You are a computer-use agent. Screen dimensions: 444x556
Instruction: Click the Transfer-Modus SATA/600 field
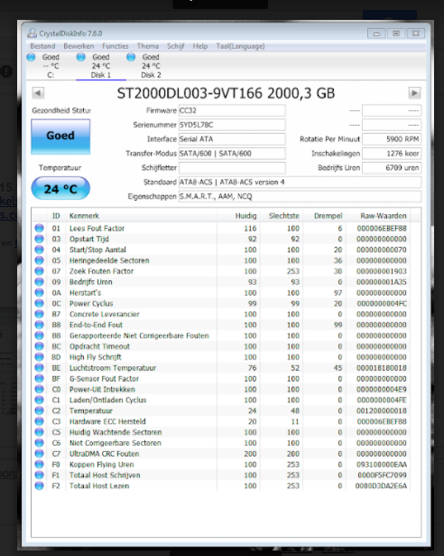pyautogui.click(x=232, y=153)
